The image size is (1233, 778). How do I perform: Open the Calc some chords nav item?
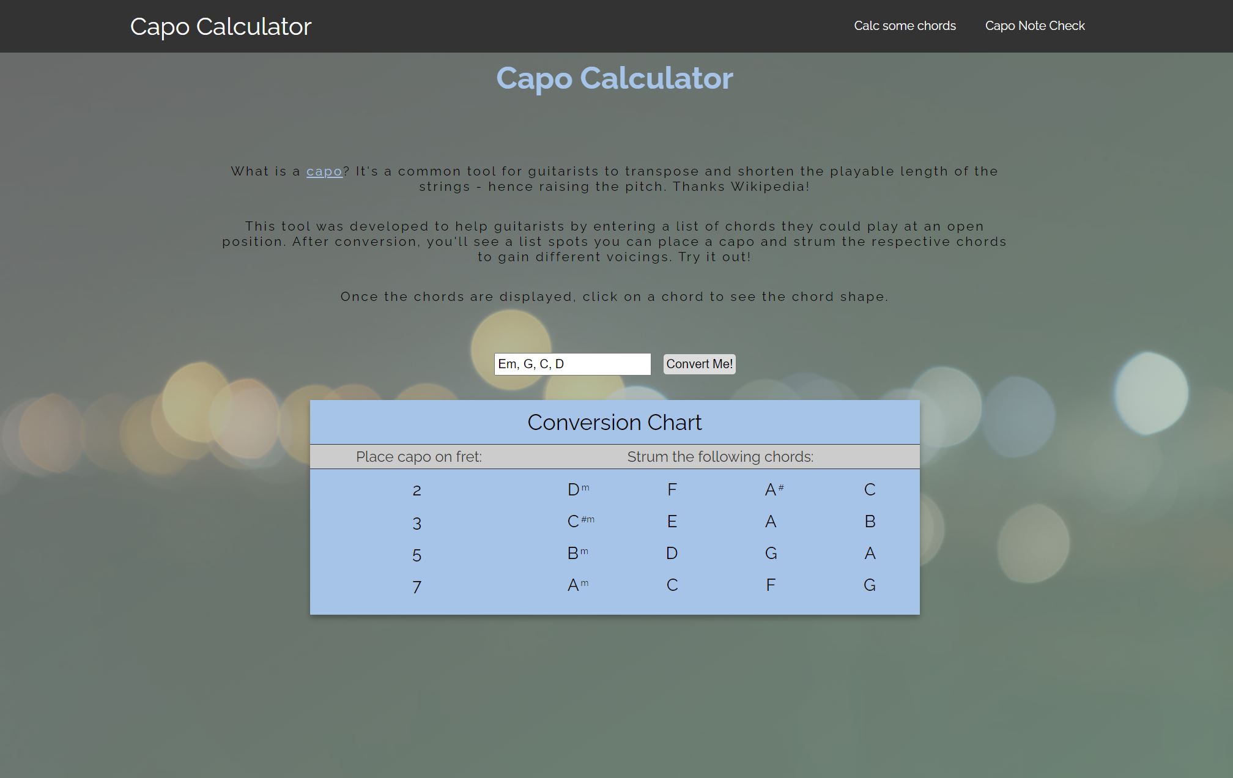(x=905, y=26)
